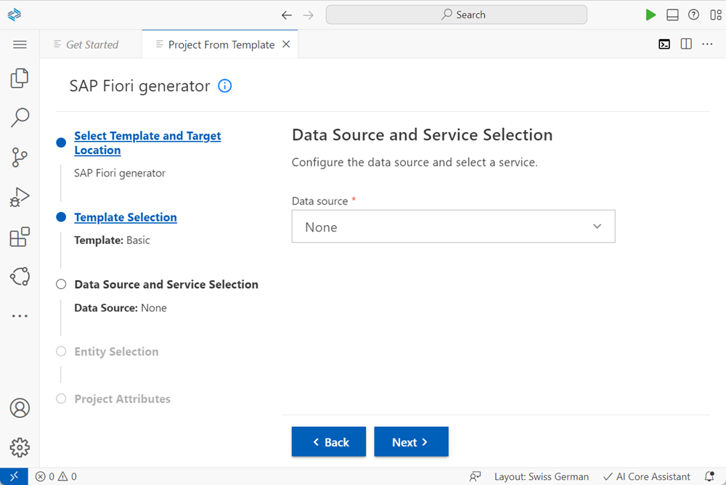Open the Manage settings gear

pyautogui.click(x=20, y=447)
